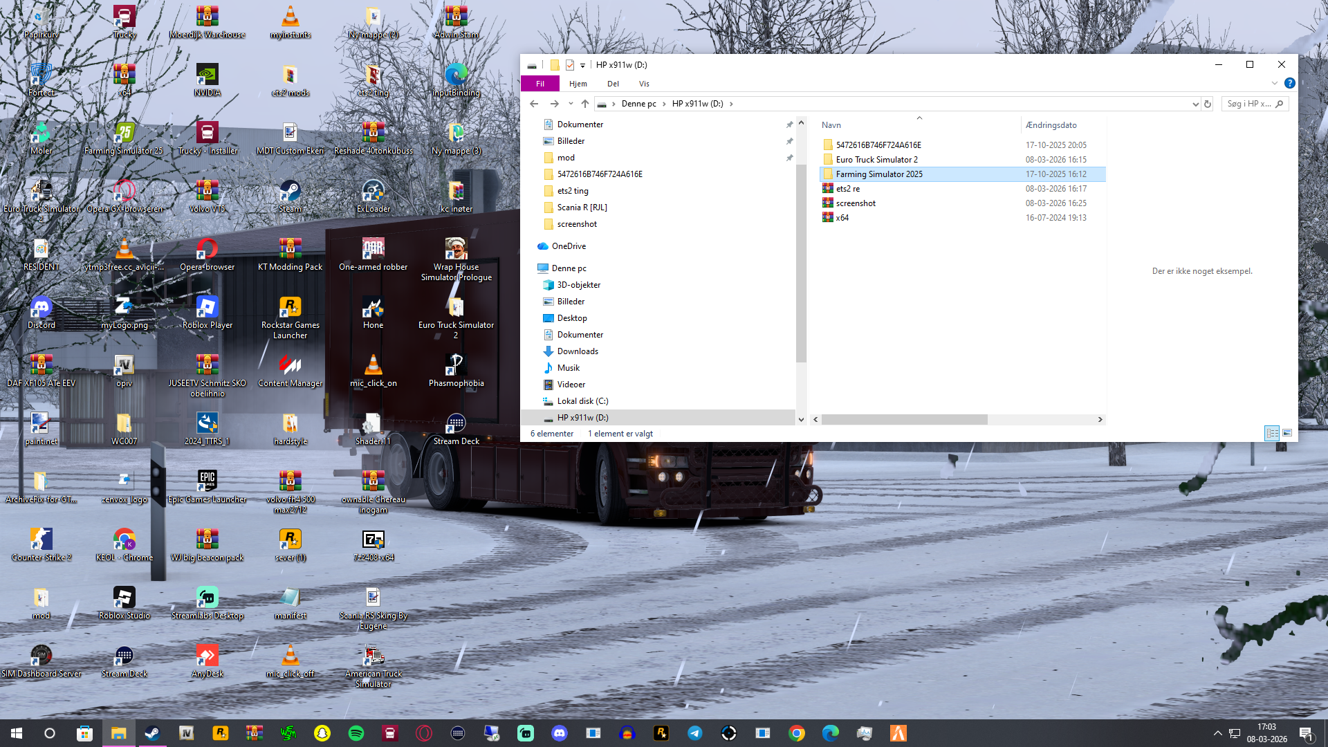Open the recent locations dropdown arrow
Screen dimensions: 1328x747
[571, 104]
